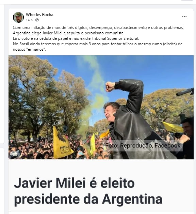Open the three-dot post options menu

(x=184, y=17)
